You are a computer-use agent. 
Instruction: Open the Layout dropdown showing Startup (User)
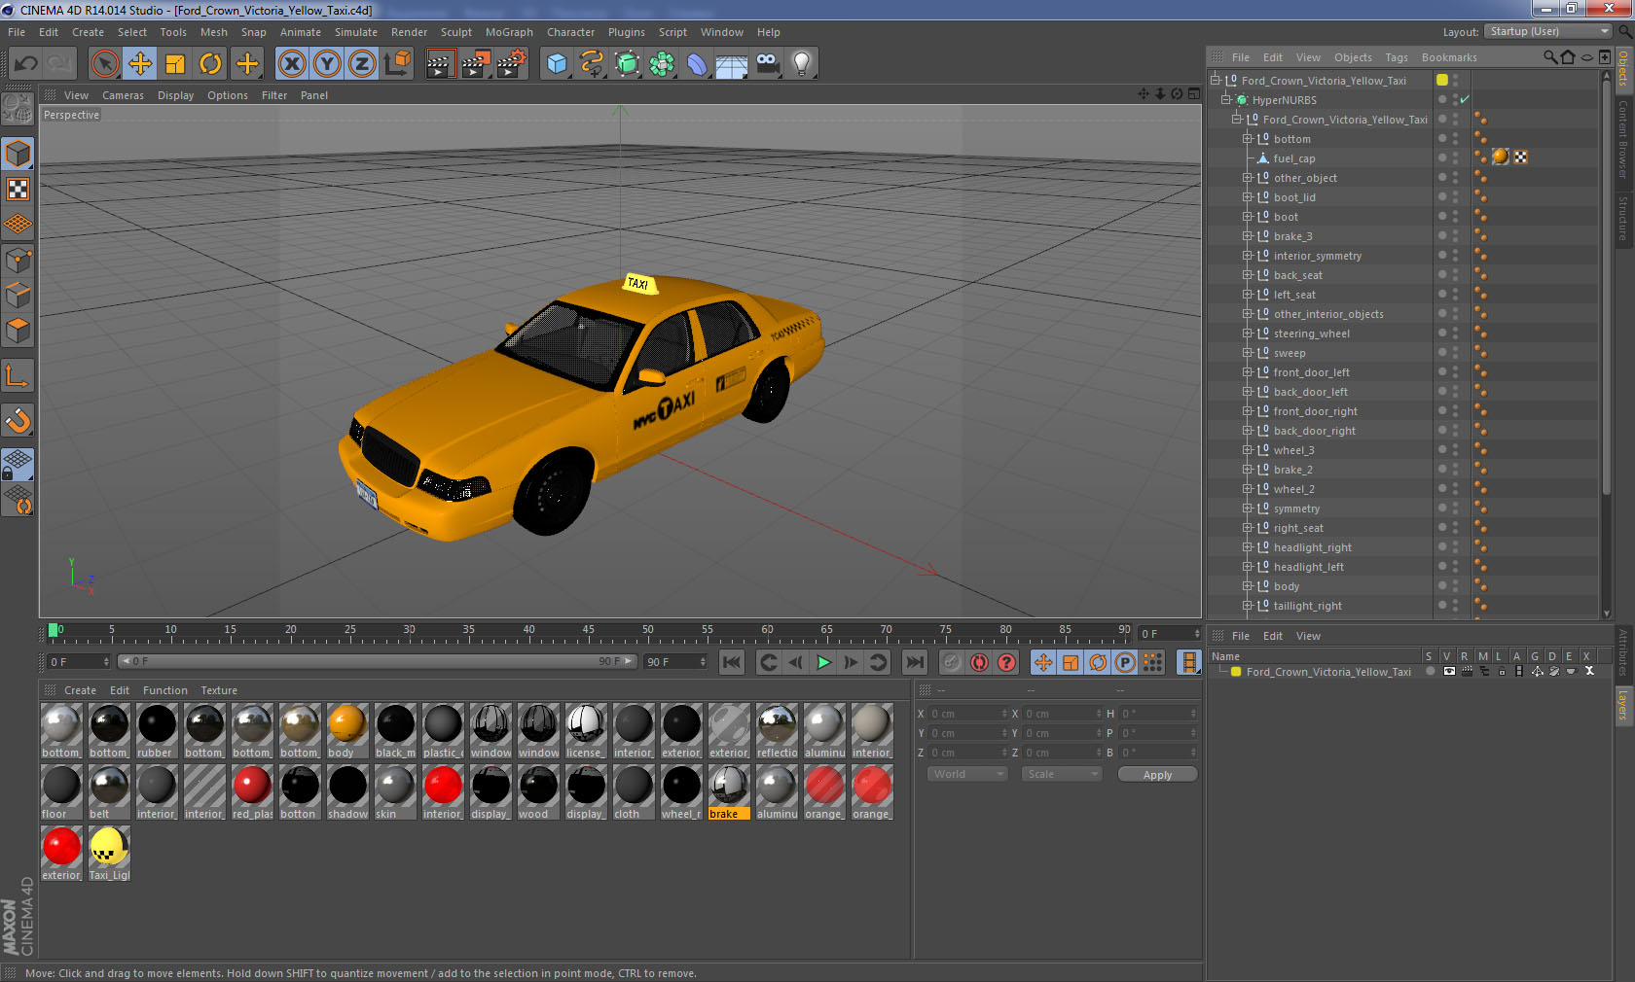pos(1548,31)
